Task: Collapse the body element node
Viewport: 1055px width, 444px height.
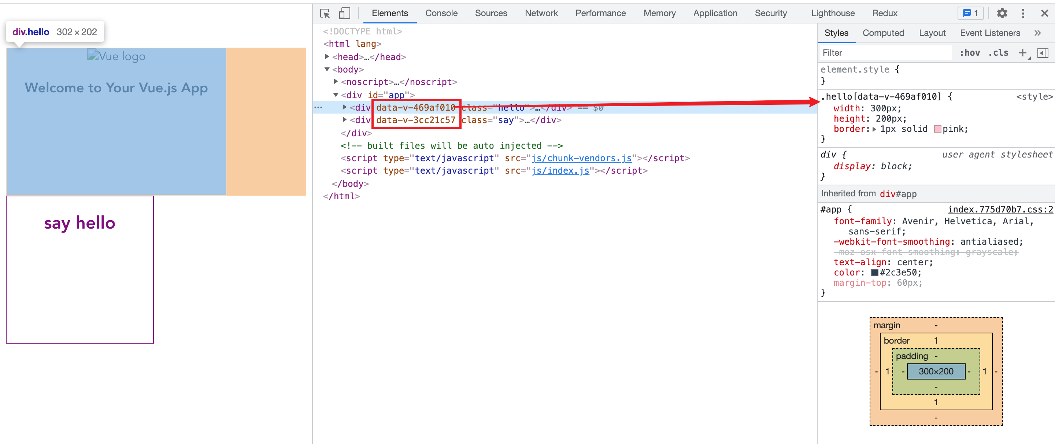Action: point(327,69)
